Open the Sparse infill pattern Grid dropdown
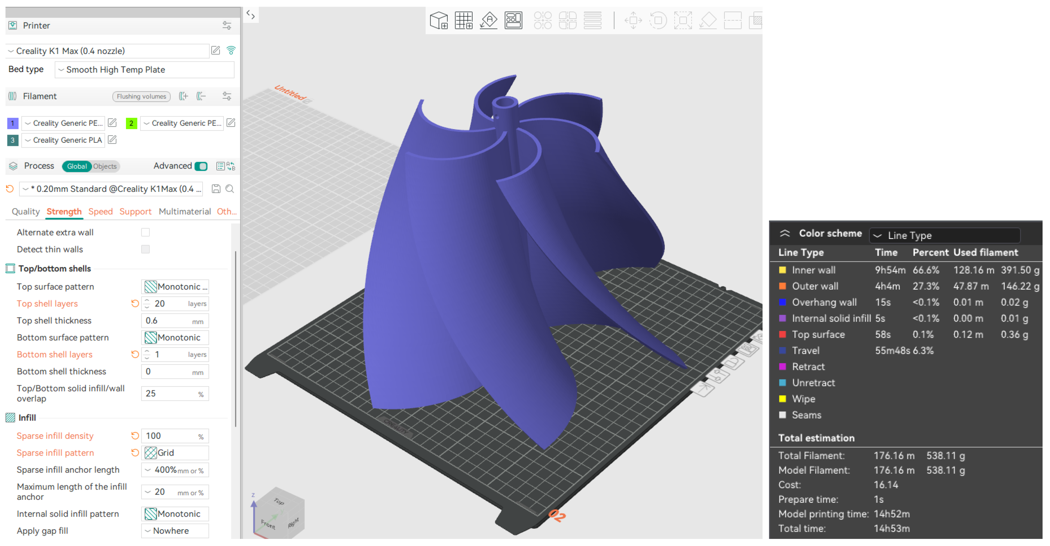The image size is (1050, 546). tap(175, 453)
